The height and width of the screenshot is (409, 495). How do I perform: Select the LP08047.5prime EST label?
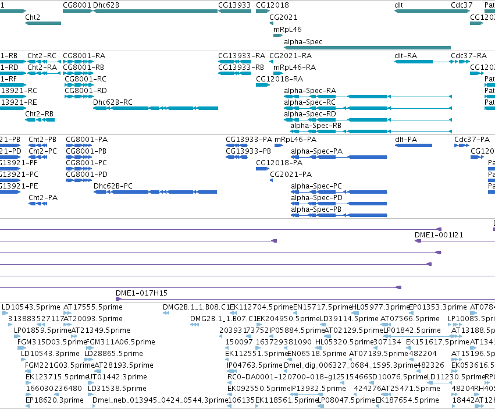(346, 400)
